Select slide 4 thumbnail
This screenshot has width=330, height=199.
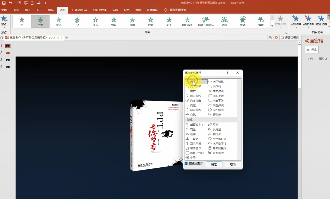[8, 67]
